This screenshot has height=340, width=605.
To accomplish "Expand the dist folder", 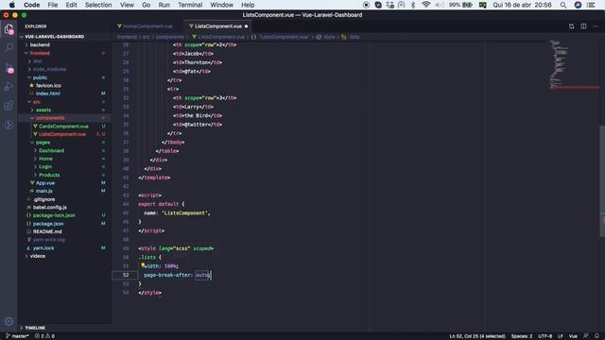I will pyautogui.click(x=37, y=60).
